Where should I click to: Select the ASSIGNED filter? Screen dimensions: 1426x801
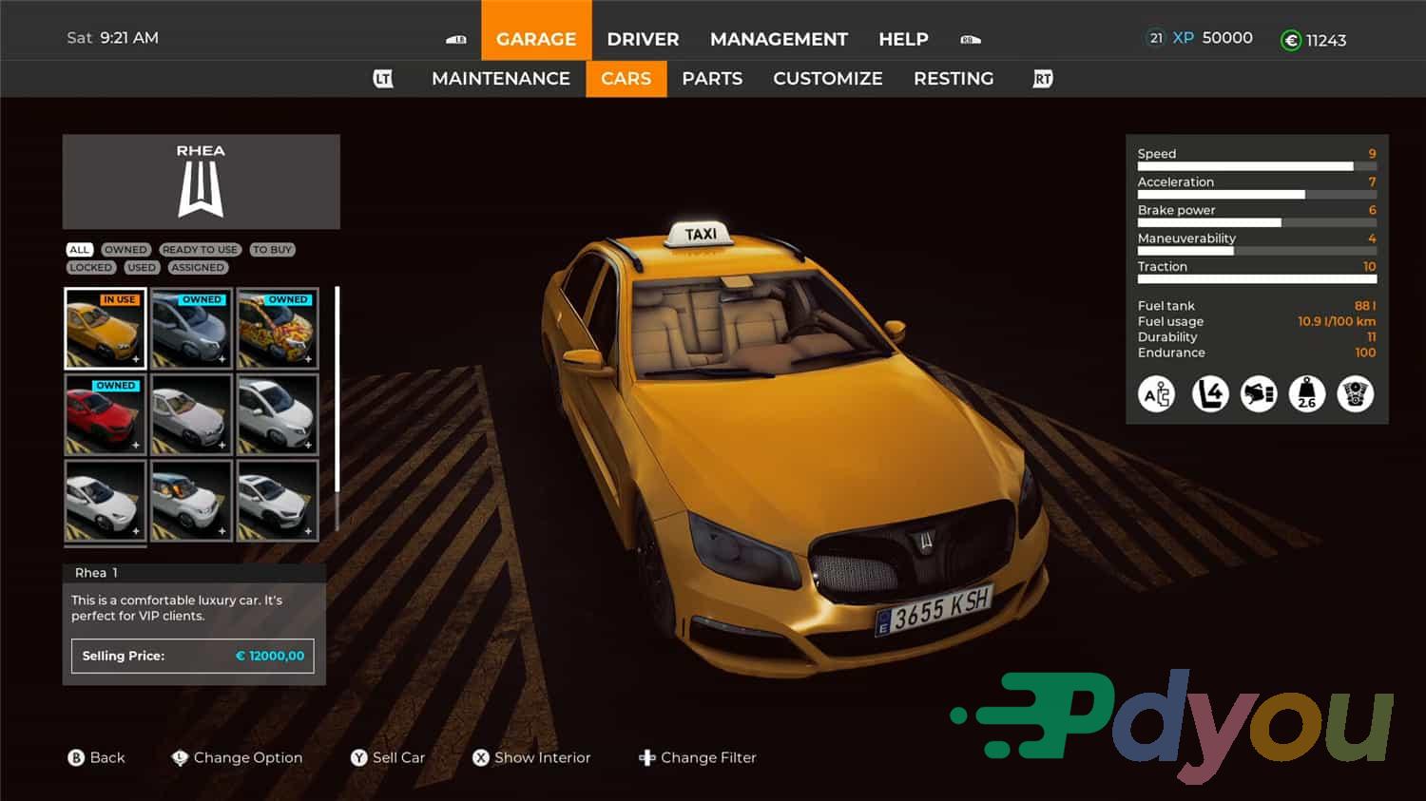198,268
